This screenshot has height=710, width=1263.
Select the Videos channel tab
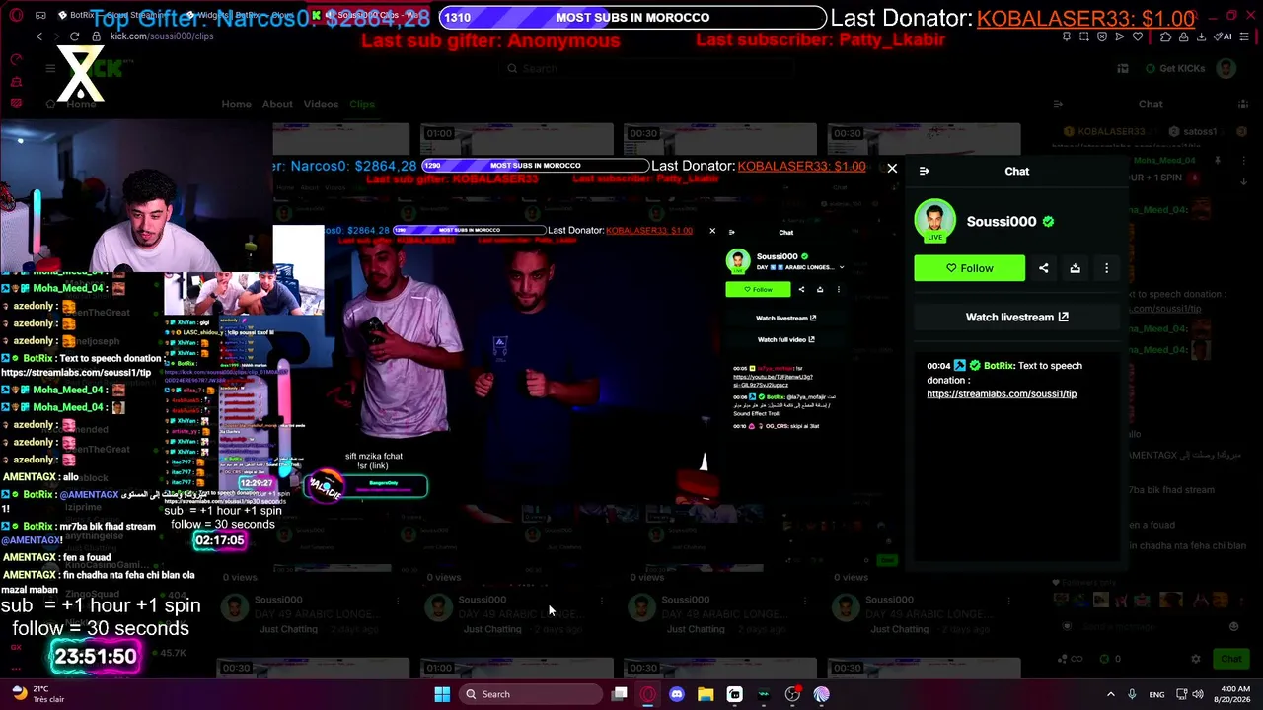321,104
